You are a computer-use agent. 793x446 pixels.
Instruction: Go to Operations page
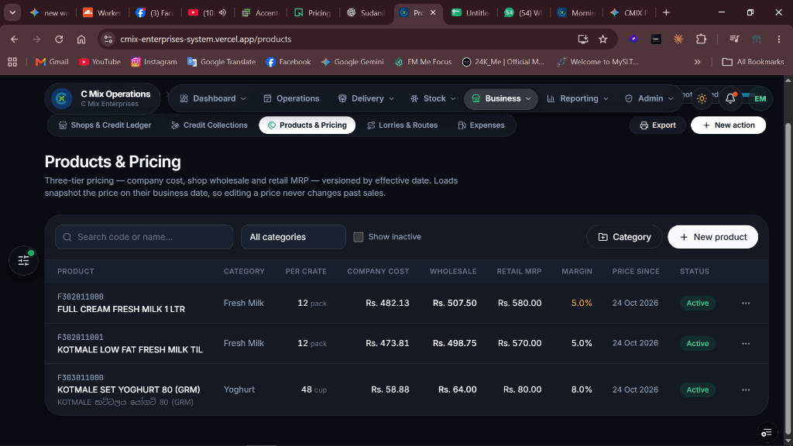[291, 98]
